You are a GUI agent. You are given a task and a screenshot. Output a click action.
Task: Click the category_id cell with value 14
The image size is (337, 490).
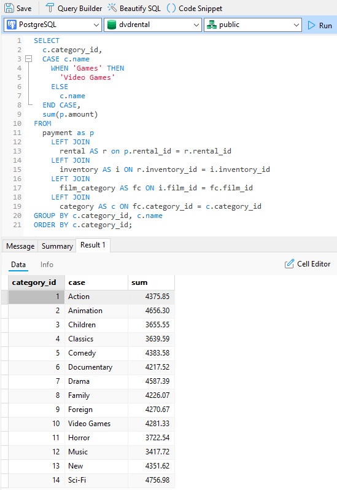36,480
